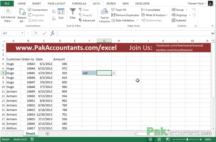Switch to the INSERT tab
216x142 pixels.
click(36, 4)
